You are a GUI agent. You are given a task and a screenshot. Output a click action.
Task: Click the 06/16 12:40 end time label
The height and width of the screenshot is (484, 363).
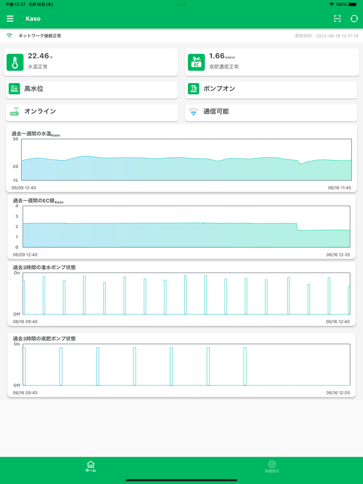click(x=338, y=322)
